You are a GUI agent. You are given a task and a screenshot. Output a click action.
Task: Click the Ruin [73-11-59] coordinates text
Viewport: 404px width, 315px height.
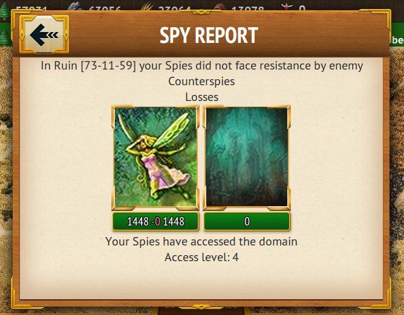point(95,66)
